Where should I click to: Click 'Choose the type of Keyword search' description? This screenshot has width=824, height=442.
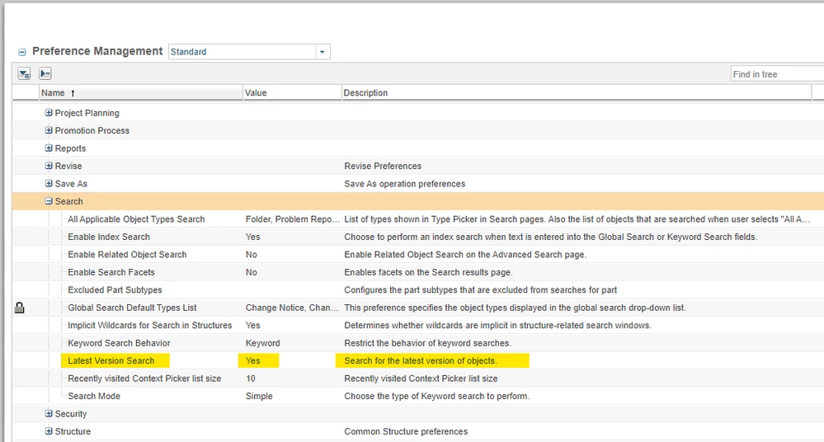pos(436,397)
